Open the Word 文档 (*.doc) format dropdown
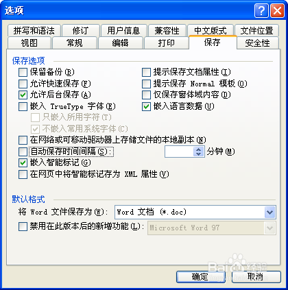Viewport: 288px width, 290px height. pyautogui.click(x=269, y=213)
